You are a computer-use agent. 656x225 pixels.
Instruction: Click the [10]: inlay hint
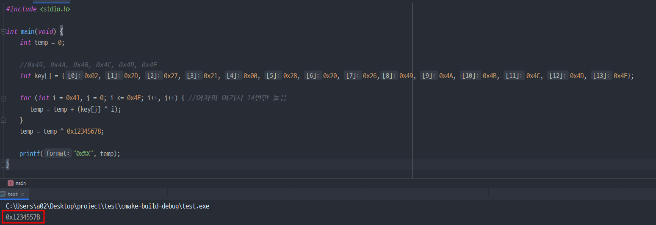pos(471,76)
